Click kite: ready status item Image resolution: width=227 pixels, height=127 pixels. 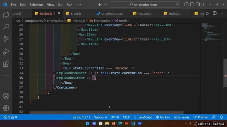point(182,117)
